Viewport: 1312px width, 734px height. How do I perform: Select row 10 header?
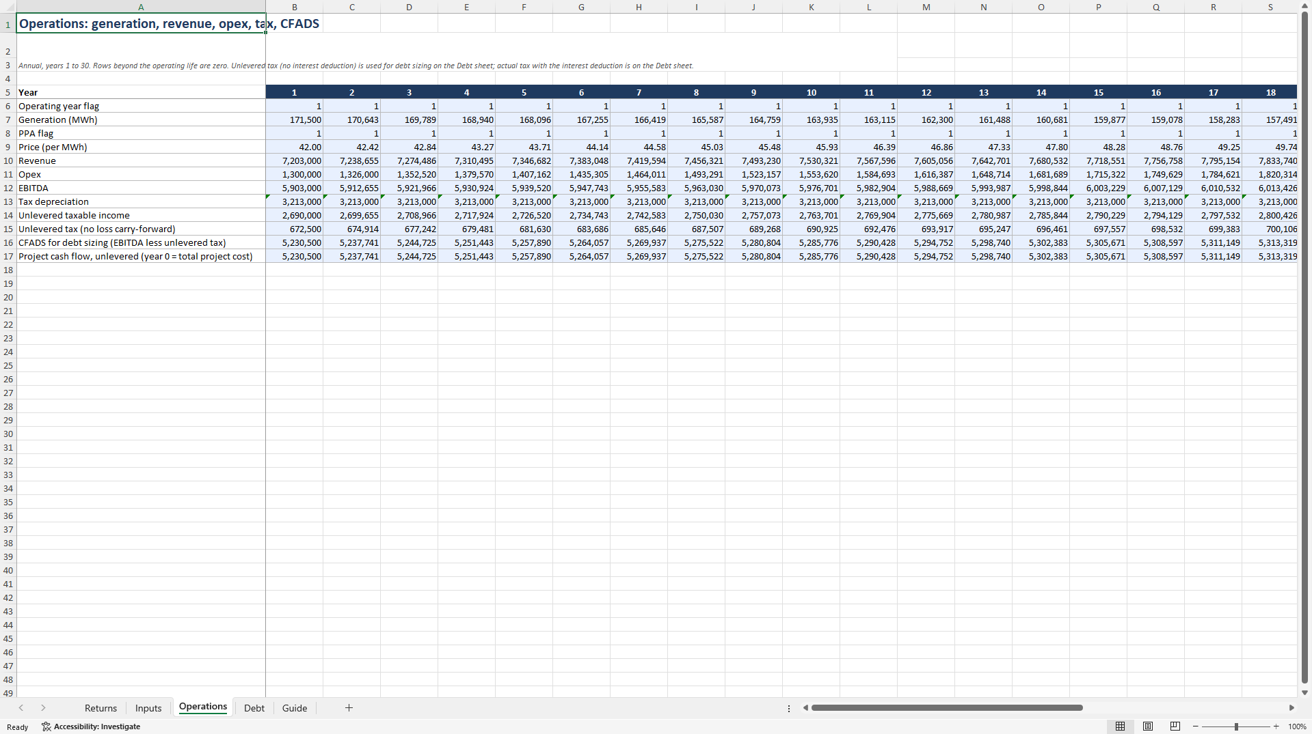(8, 160)
